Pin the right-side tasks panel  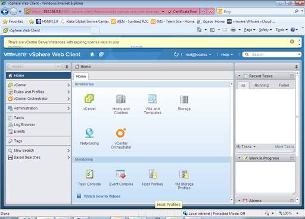tap(297, 67)
